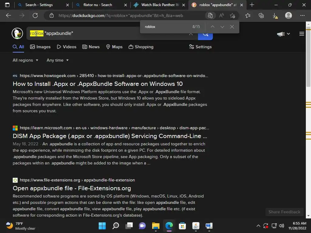Viewport: 311px width, 233px height.
Task: Open DISM App Package Servicing result
Action: click(x=110, y=136)
